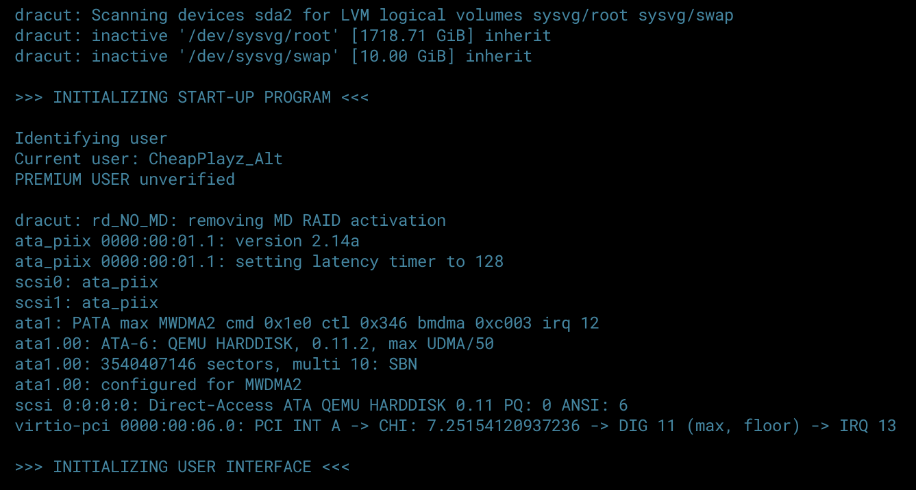Click the 3540407146 sectors line
This screenshot has height=490, width=916.
coord(216,364)
